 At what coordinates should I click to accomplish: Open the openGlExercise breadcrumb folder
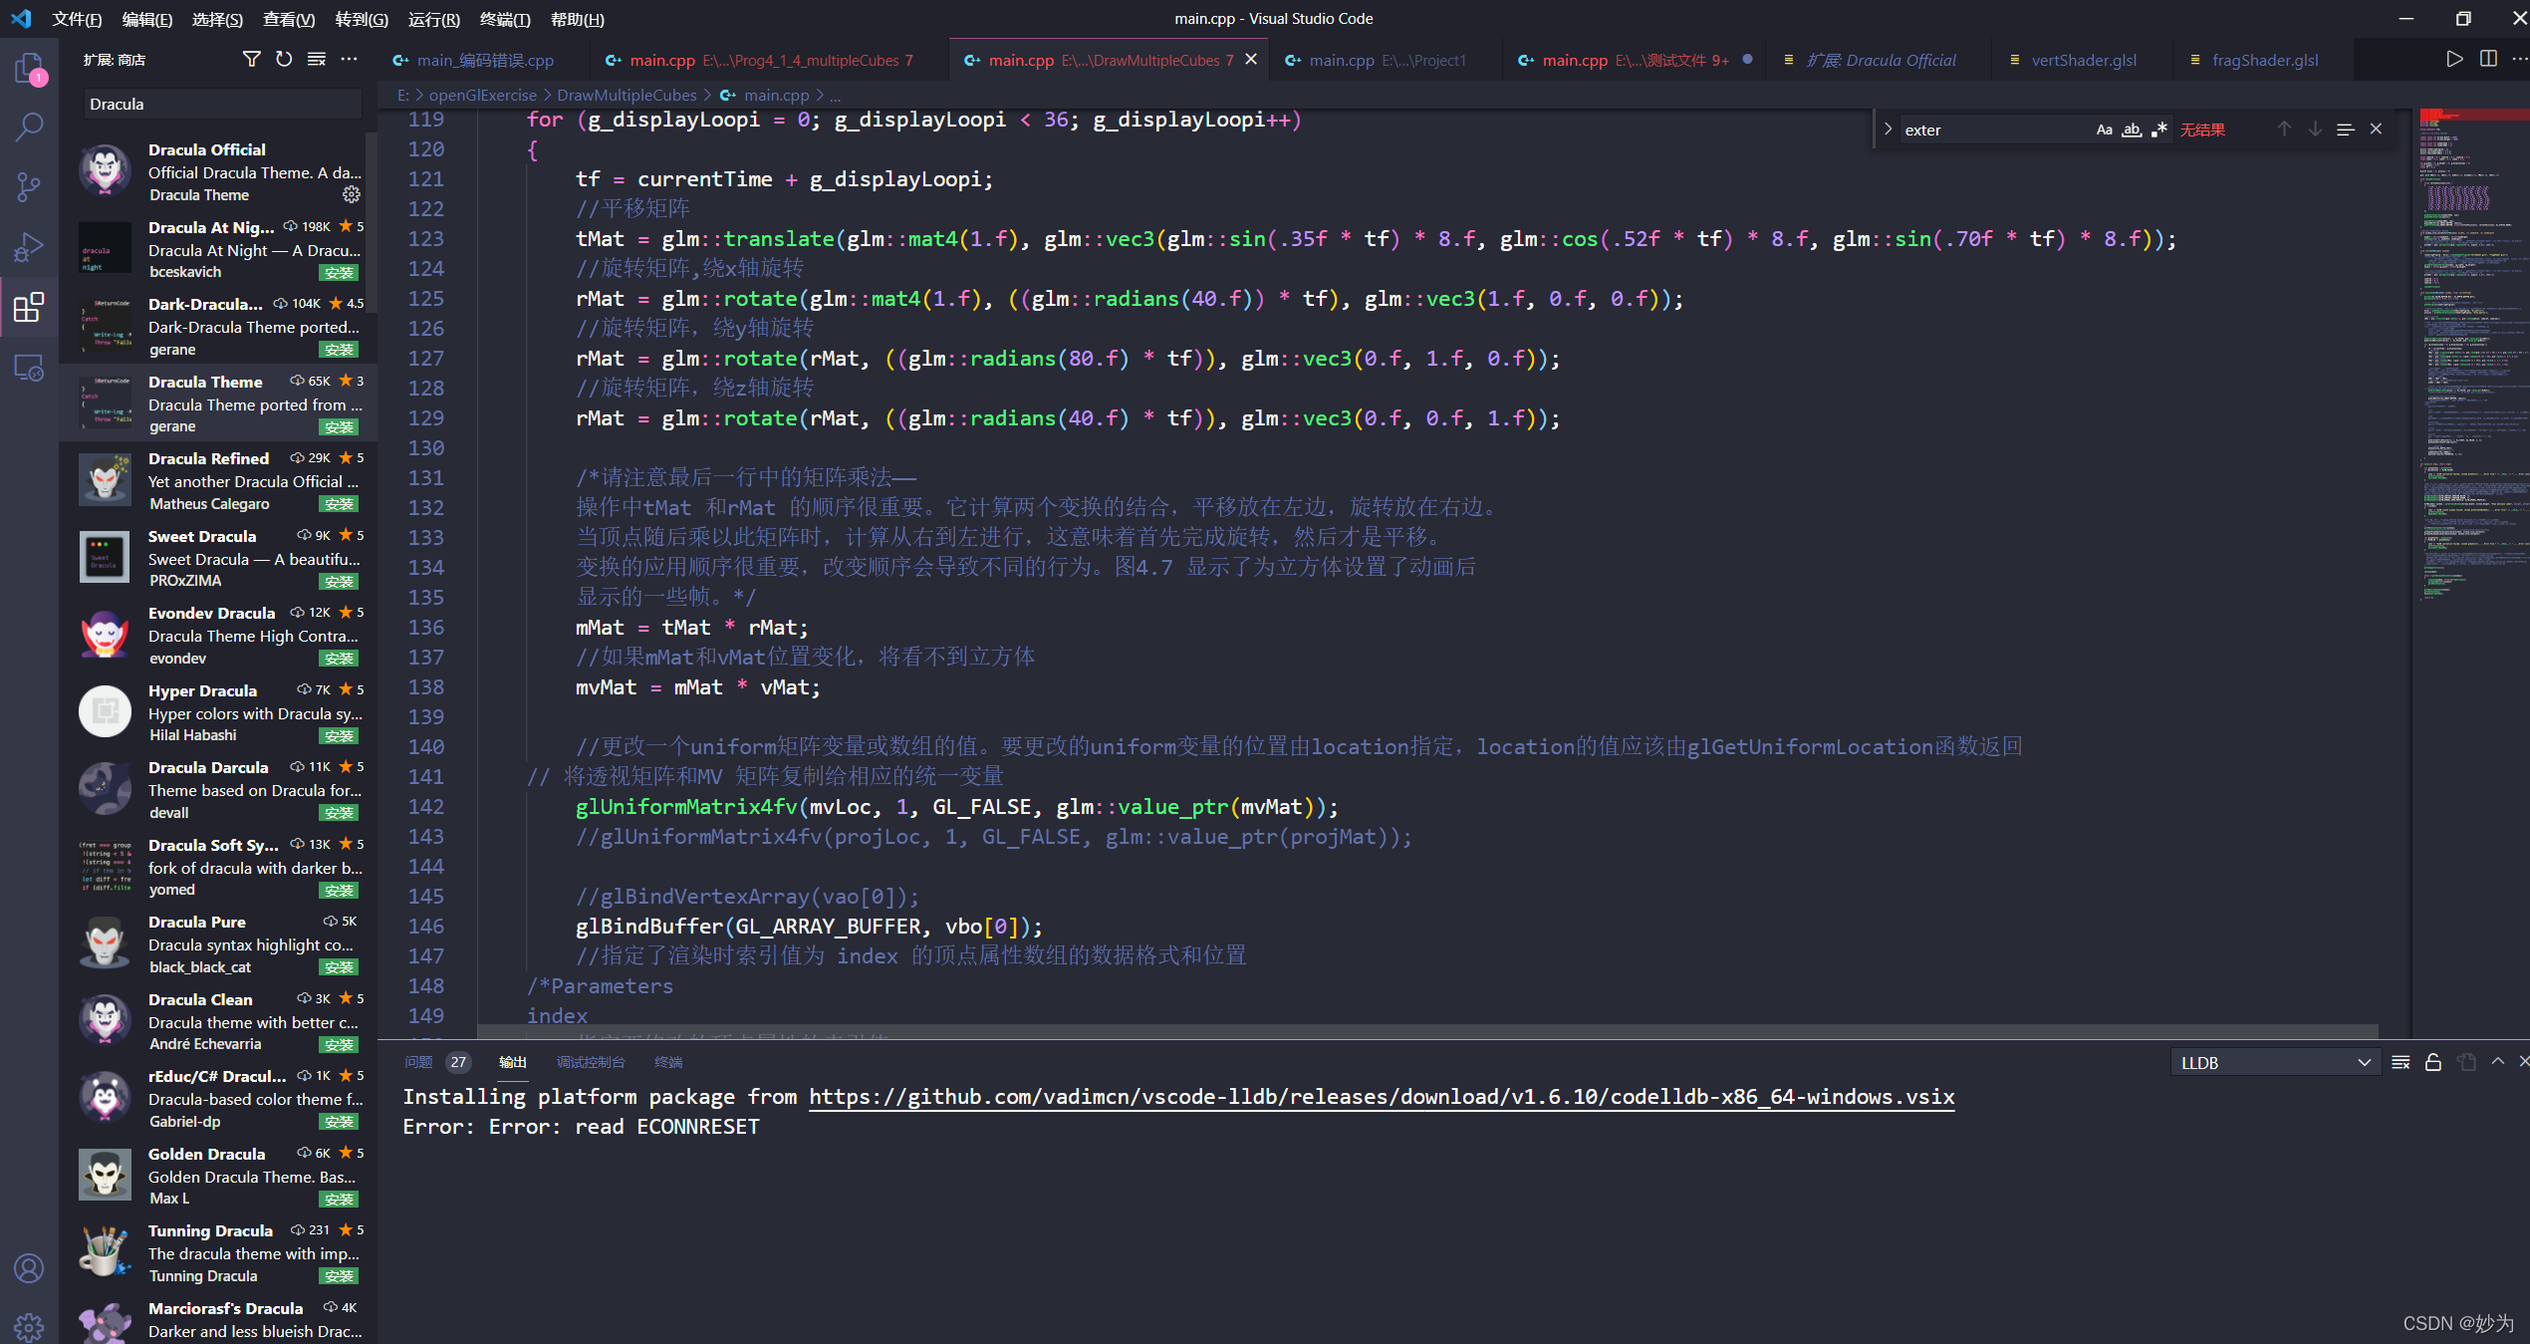tap(482, 96)
